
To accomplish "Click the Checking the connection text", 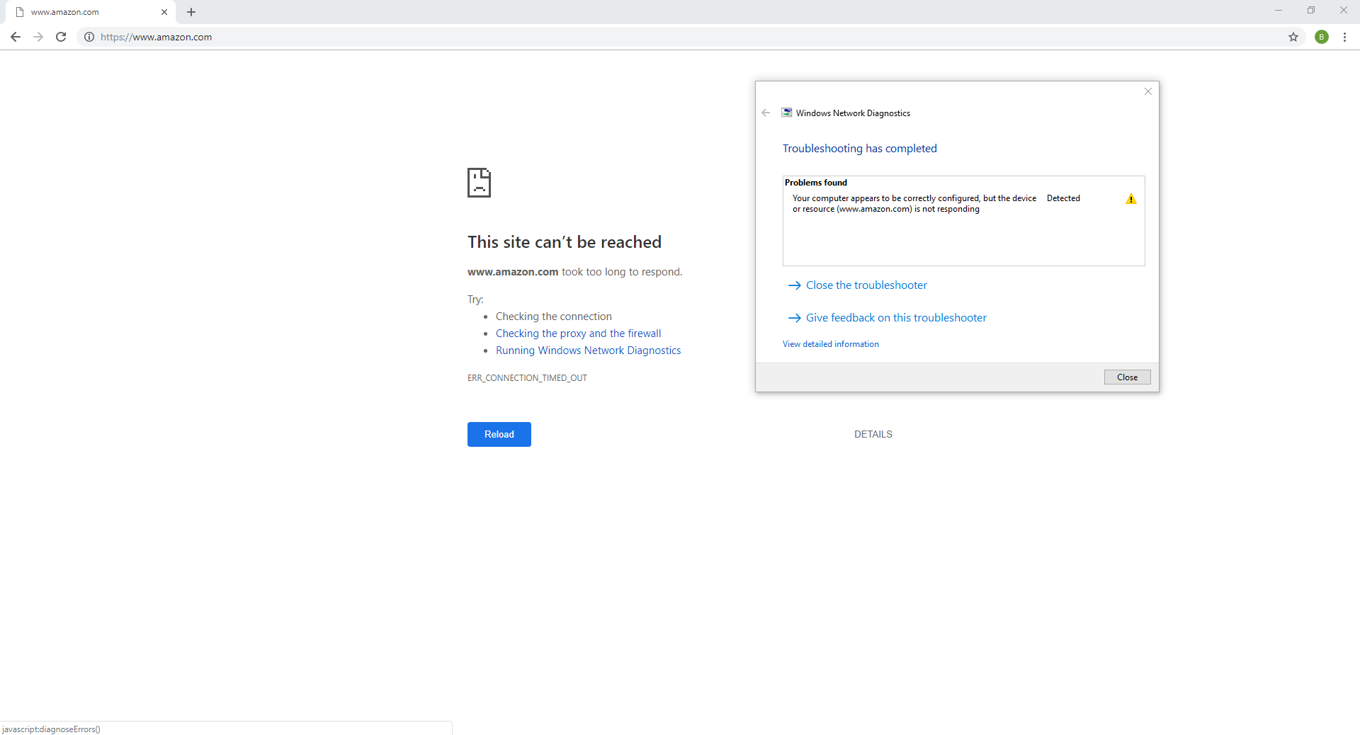I will pyautogui.click(x=553, y=317).
